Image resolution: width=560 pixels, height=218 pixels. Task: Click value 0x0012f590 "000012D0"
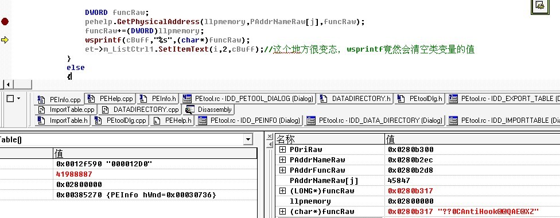tap(104, 163)
